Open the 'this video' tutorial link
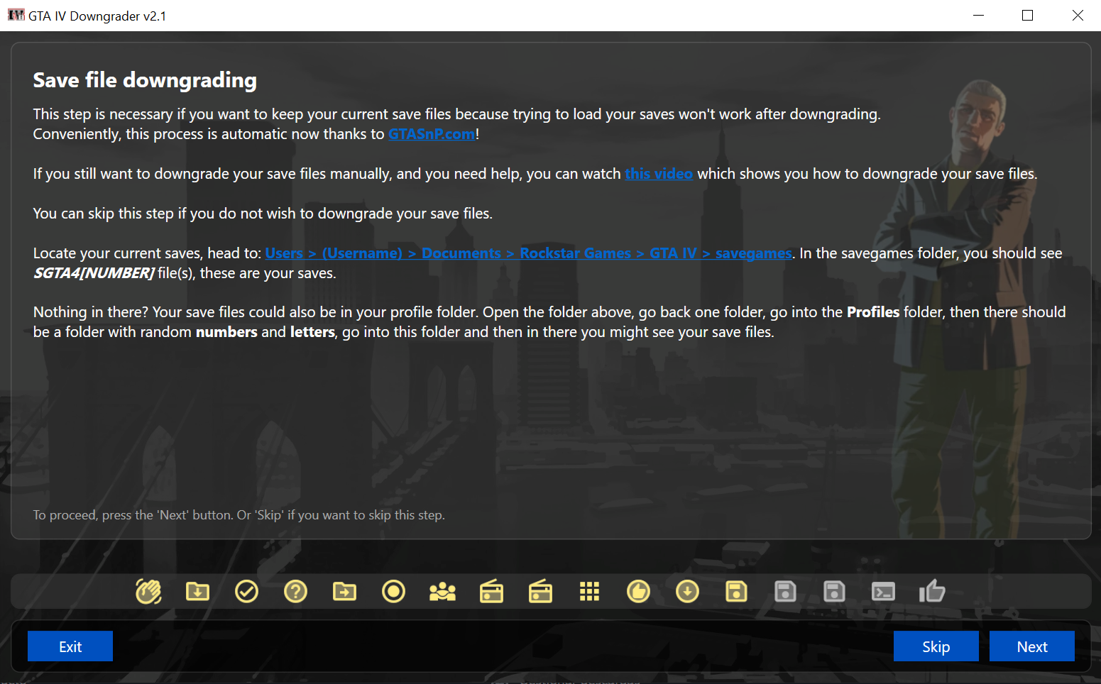Screen dimensions: 1101x684 659,174
